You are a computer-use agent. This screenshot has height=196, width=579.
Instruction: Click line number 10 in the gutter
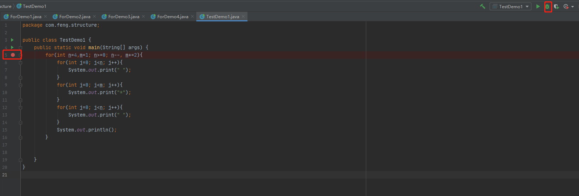[5, 92]
